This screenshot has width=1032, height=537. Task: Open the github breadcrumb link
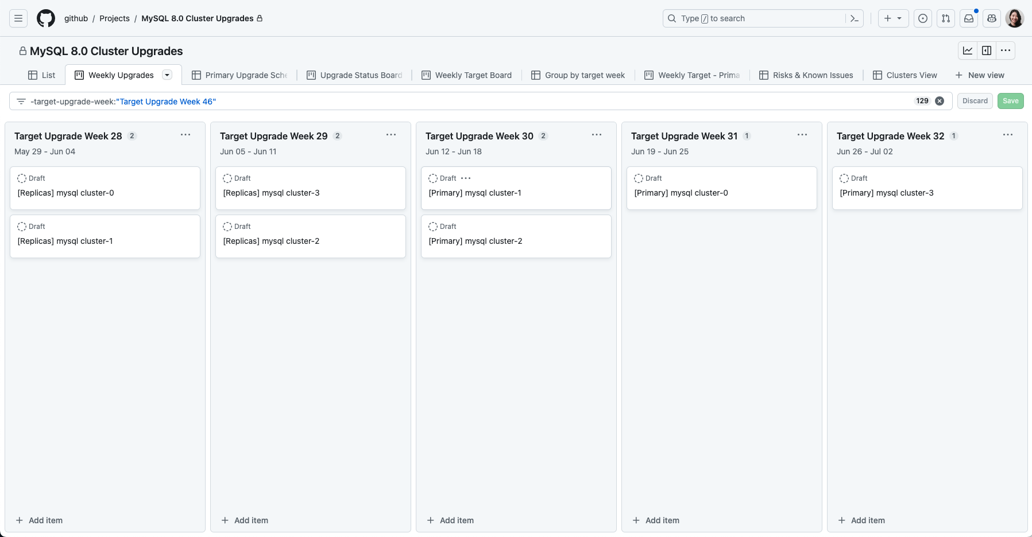pos(76,18)
